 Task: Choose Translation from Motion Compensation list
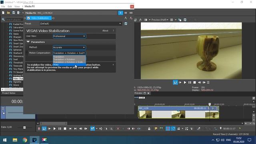tap(69, 57)
